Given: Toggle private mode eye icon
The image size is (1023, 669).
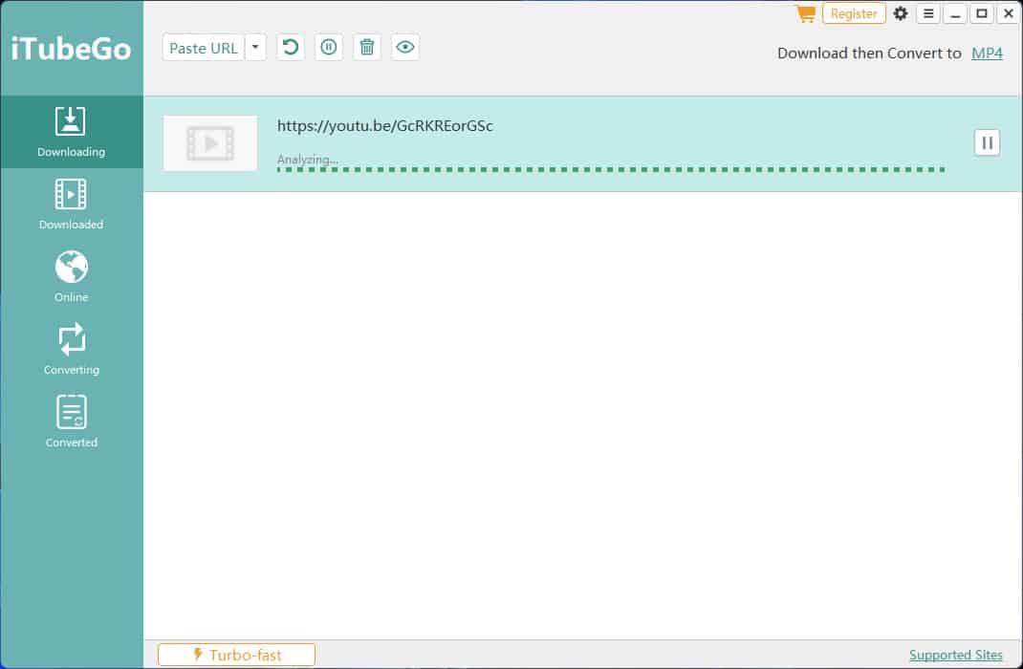Looking at the screenshot, I should pyautogui.click(x=405, y=48).
